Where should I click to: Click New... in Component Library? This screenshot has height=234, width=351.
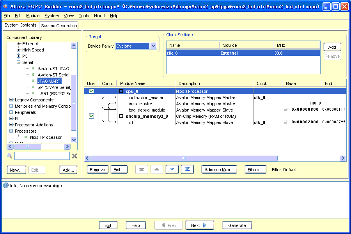pyautogui.click(x=16, y=170)
